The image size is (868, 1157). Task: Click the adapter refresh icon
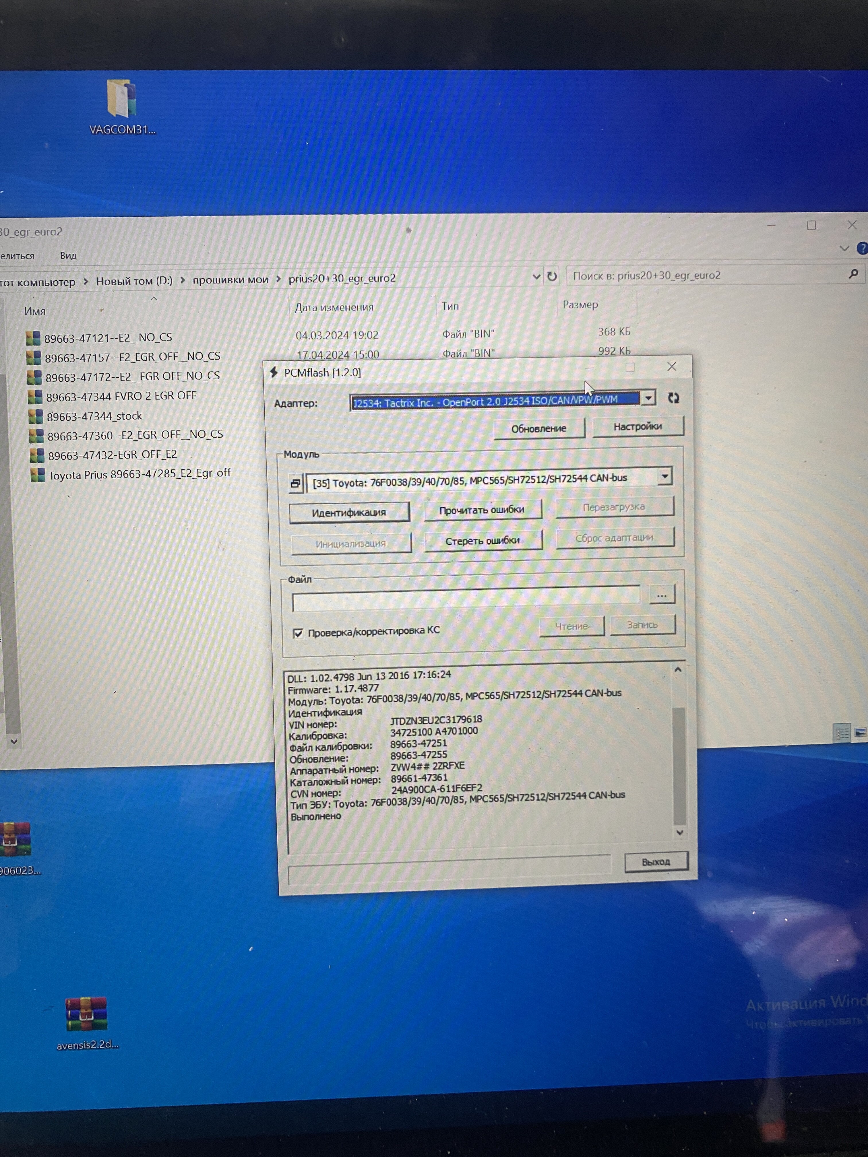pyautogui.click(x=673, y=398)
